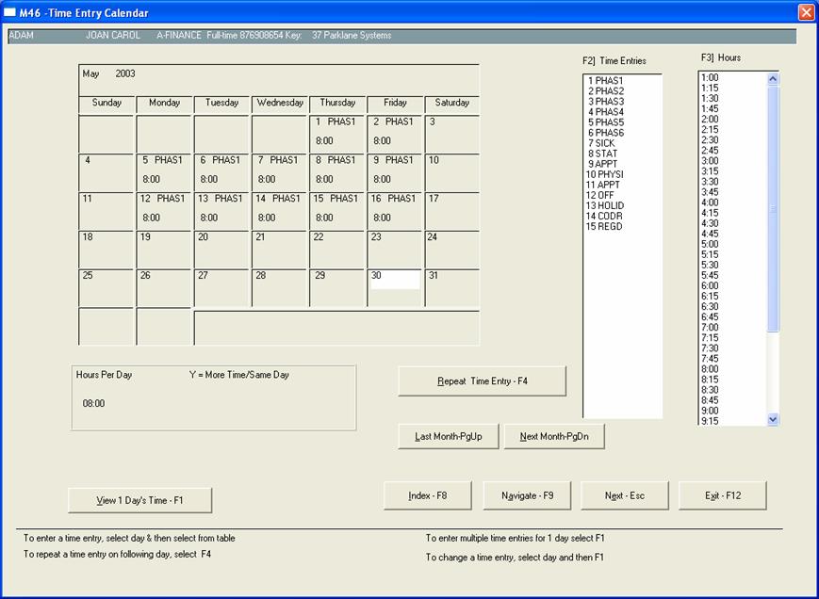Select Thursday May 1 PHAS1 cell
Screen dimensions: 819x599
tap(336, 134)
